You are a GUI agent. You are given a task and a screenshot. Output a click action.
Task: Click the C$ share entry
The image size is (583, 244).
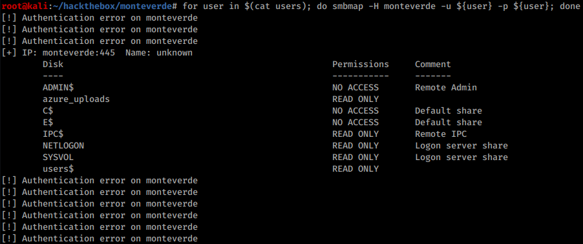[x=48, y=110]
